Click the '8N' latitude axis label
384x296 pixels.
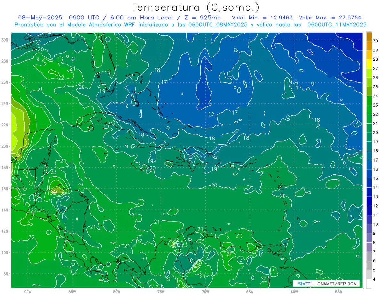(x=6, y=274)
